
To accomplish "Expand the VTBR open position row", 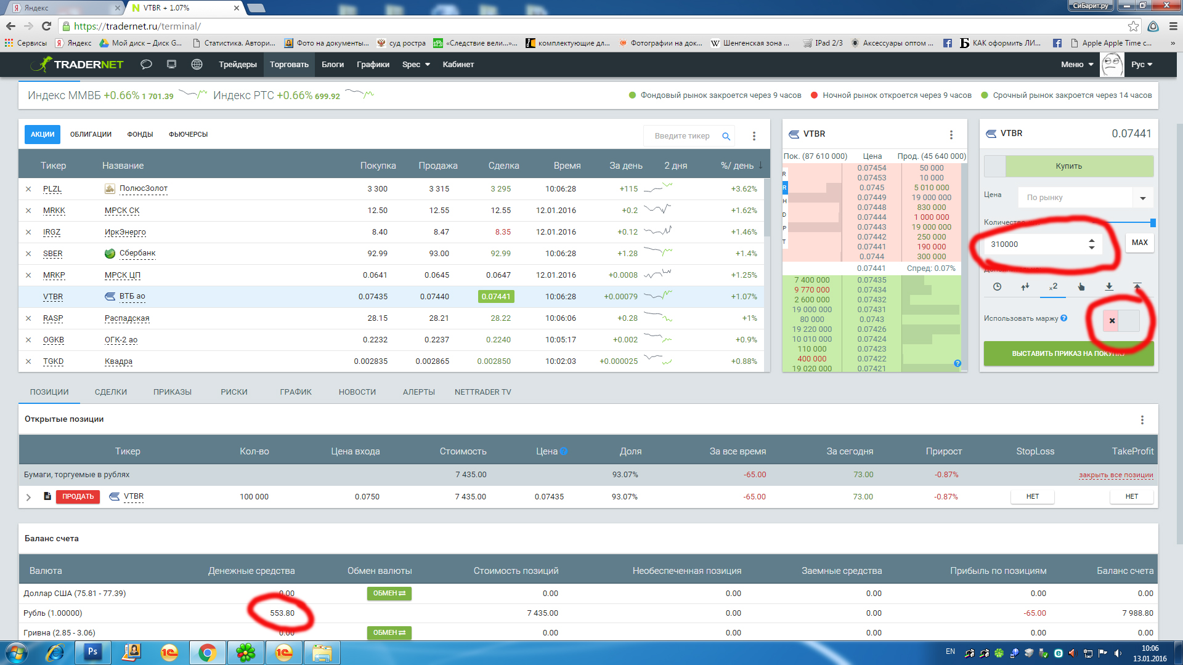I will 28,497.
